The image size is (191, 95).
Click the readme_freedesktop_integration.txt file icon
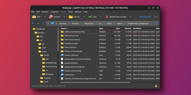tap(62, 78)
